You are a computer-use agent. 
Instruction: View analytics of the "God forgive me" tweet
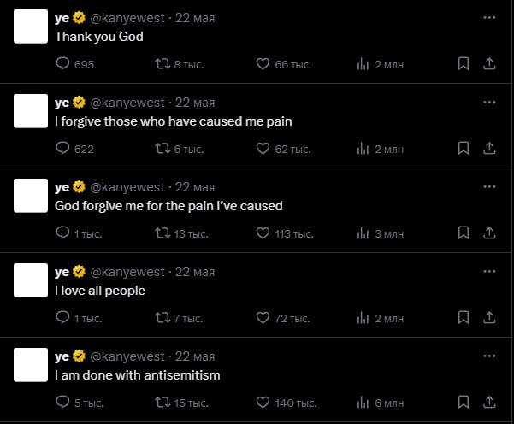(x=362, y=233)
